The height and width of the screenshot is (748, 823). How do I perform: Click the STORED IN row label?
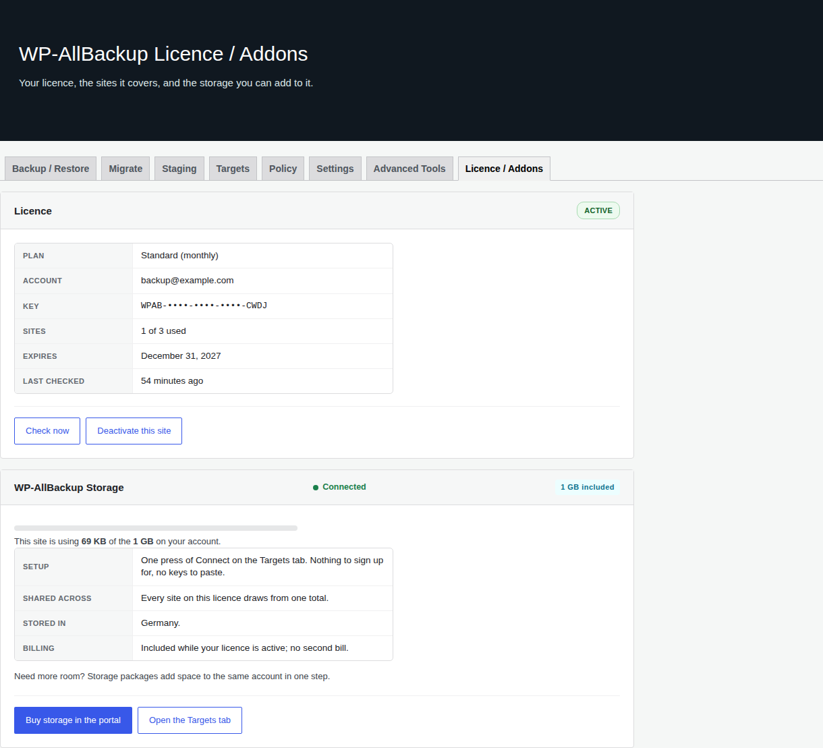tap(45, 623)
